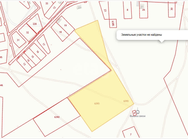Select the gray building labeled 37
Viewport: 188px width, 139px height.
[142, 7]
